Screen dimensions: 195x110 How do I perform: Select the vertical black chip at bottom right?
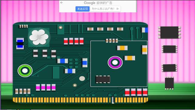pyautogui.click(x=170, y=83)
